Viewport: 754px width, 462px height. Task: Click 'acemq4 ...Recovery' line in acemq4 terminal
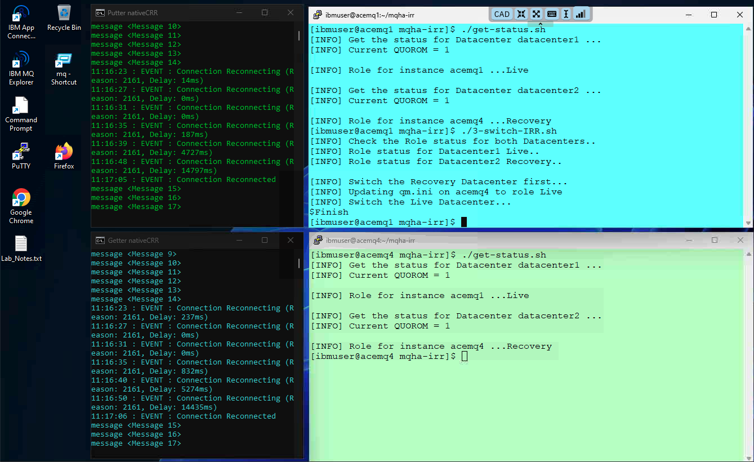431,346
